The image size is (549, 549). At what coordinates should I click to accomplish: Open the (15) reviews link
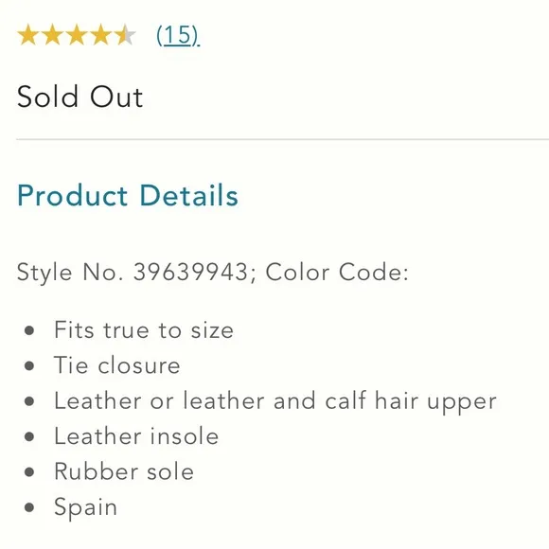coord(178,35)
